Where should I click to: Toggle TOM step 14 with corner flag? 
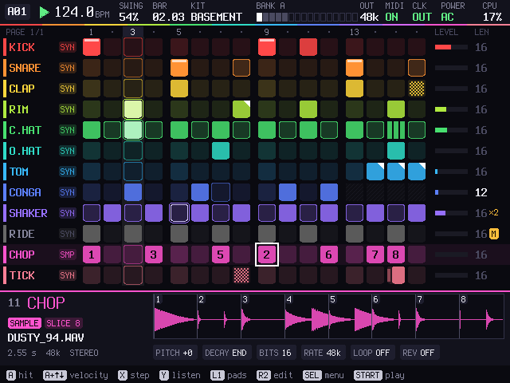[x=375, y=172]
